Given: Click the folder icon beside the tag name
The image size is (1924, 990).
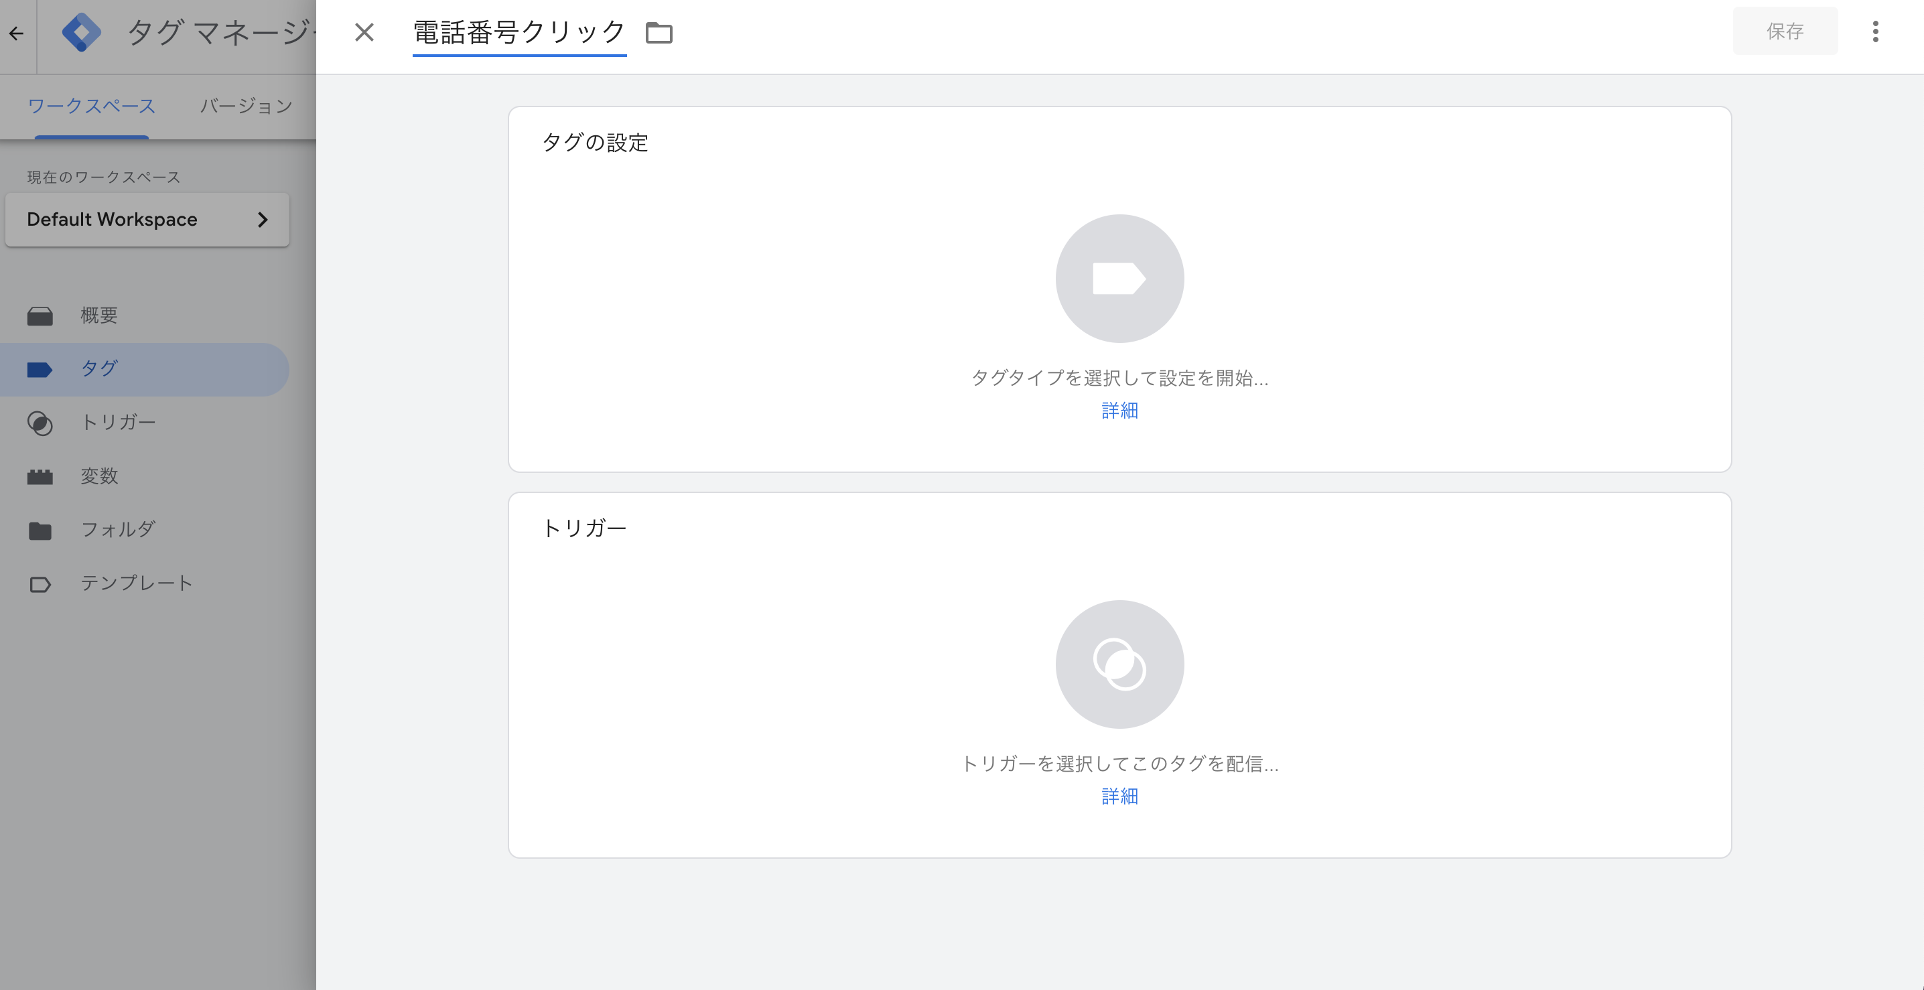Looking at the screenshot, I should point(659,33).
